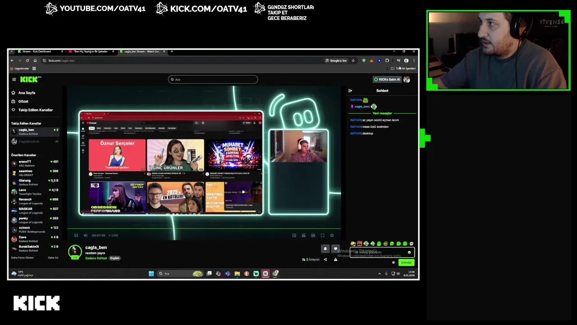
Task: Open recommended channel saantwo
Action: pyautogui.click(x=35, y=173)
